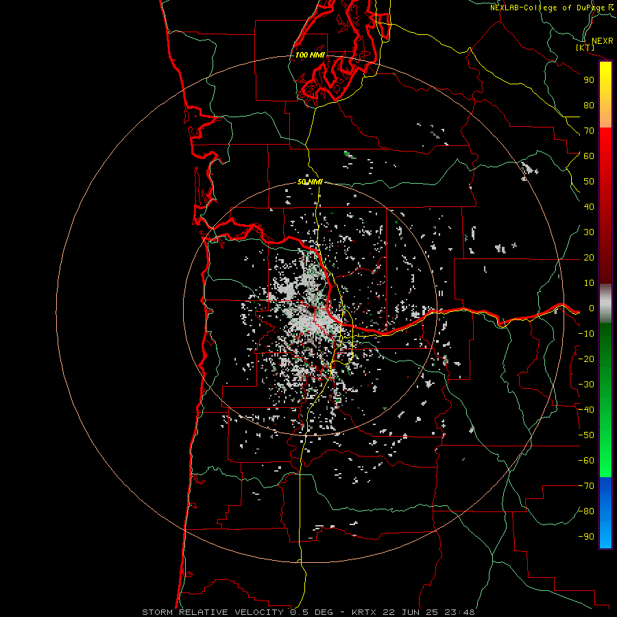Click the -50 value on the velocity scale
Viewport: 617px width, 617px height.
tap(586, 435)
